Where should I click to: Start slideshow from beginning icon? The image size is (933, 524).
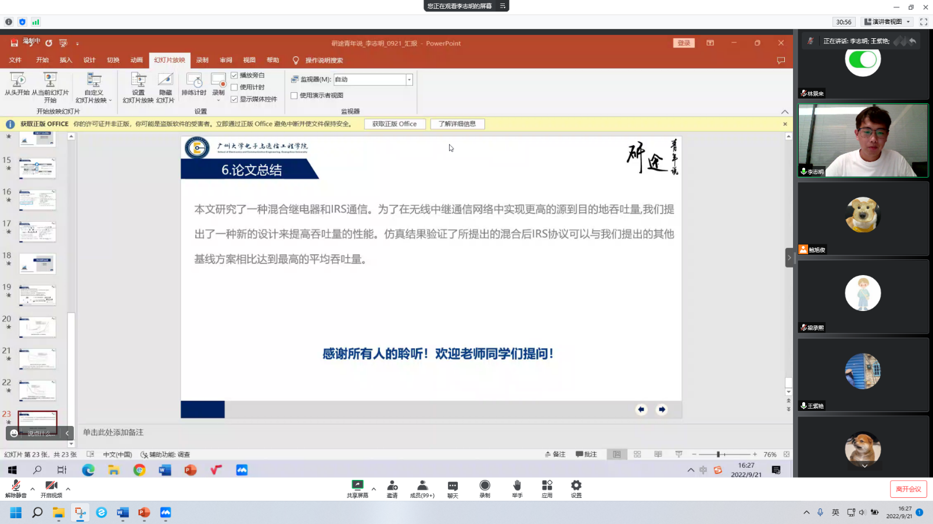[17, 80]
